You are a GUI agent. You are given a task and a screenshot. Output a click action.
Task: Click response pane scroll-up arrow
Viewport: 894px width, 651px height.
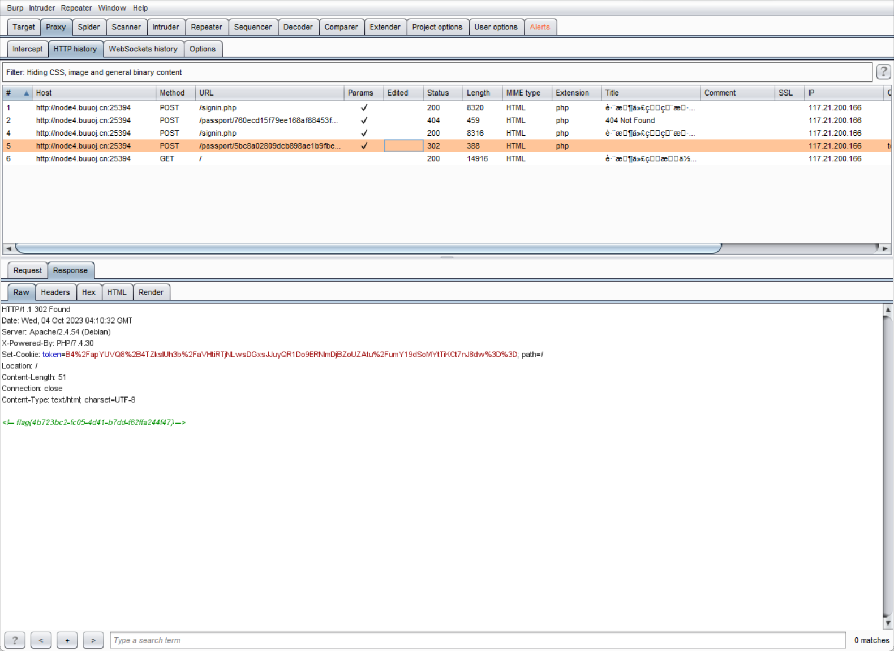pyautogui.click(x=888, y=310)
